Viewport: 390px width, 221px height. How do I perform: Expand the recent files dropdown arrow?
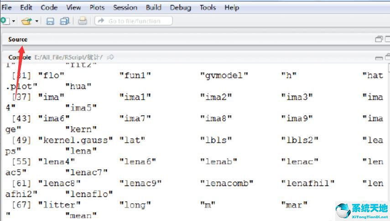tap(36, 21)
